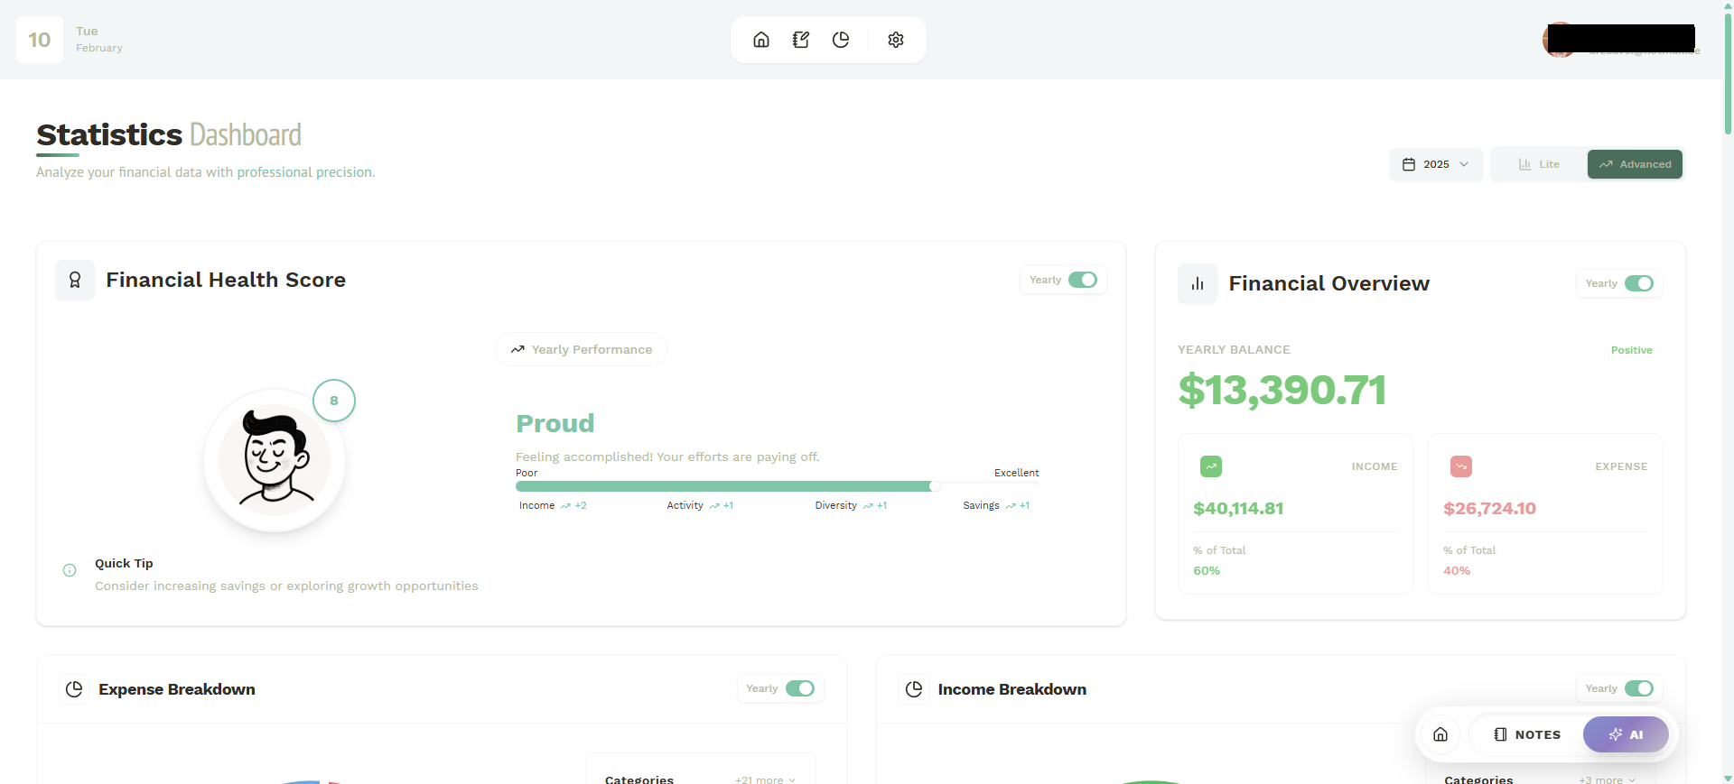
Task: Click the Financial Overview bar chart icon
Action: tap(1198, 283)
